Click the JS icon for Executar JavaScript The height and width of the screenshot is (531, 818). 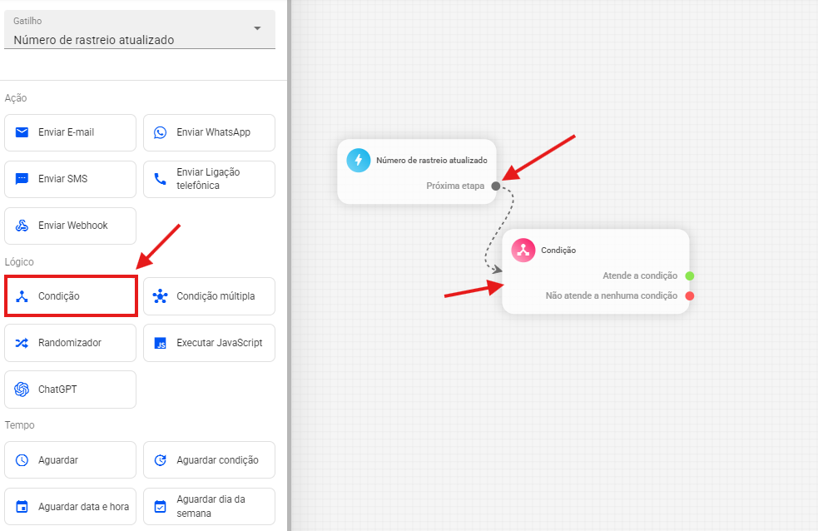(161, 343)
